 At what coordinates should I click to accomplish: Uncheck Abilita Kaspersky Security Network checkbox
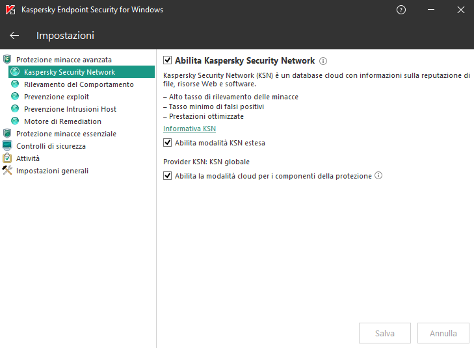click(x=168, y=60)
